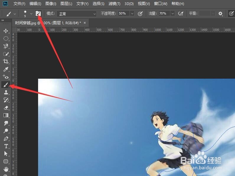Select the Gradient tool
The height and width of the screenshot is (176, 235).
coord(6,115)
